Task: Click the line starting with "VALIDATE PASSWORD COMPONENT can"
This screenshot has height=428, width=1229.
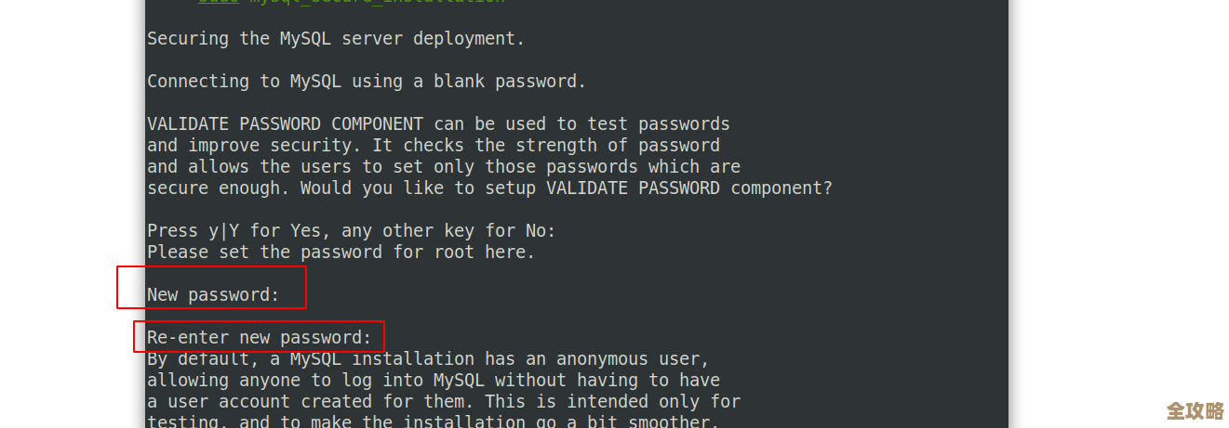Action: click(438, 123)
